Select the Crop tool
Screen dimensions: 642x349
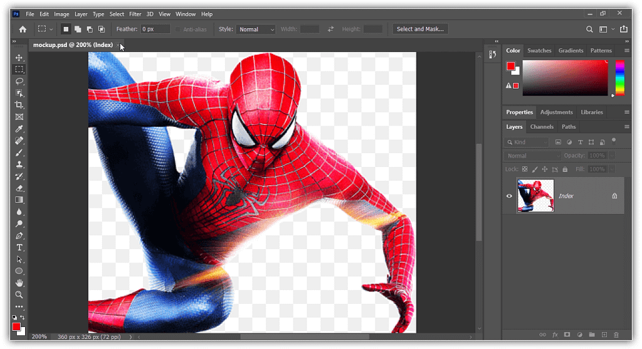(19, 105)
